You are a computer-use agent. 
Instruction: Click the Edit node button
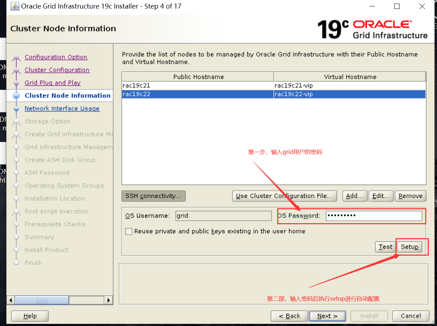381,196
